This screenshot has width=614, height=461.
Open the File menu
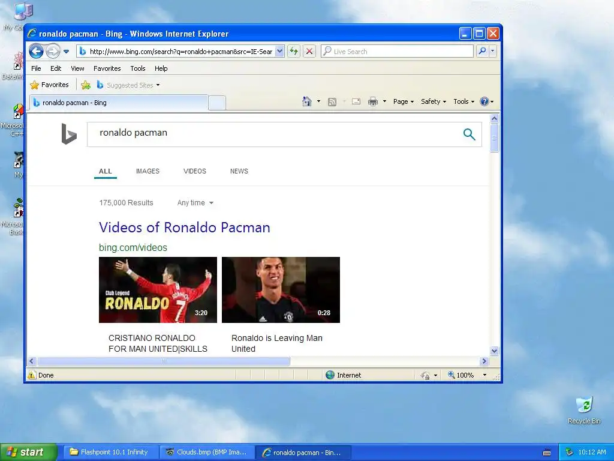pos(36,68)
